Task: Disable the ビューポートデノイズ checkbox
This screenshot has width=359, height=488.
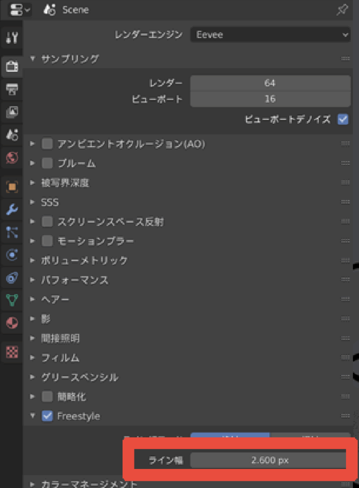Action: tap(342, 119)
